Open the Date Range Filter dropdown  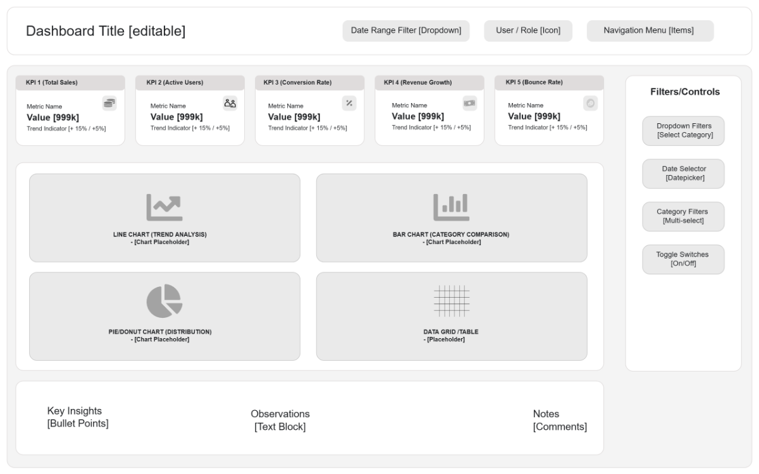405,30
